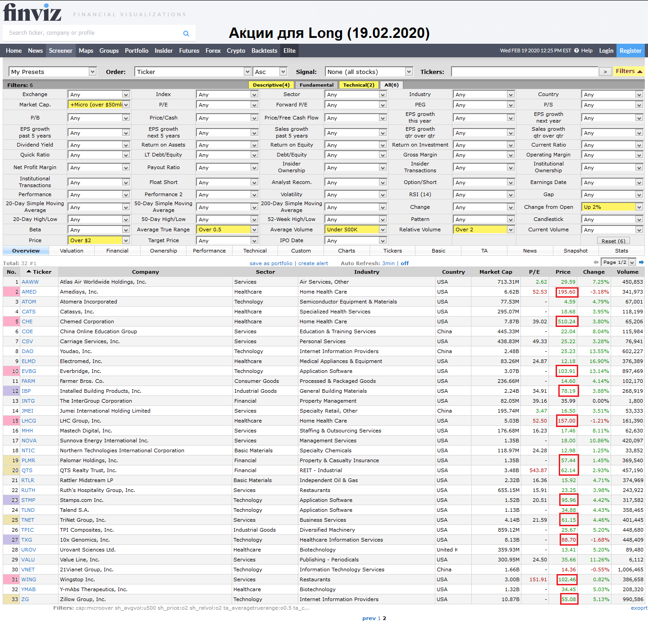The width and height of the screenshot is (648, 625).
Task: Open the Order dropdown showing Ticker
Action: [x=193, y=72]
